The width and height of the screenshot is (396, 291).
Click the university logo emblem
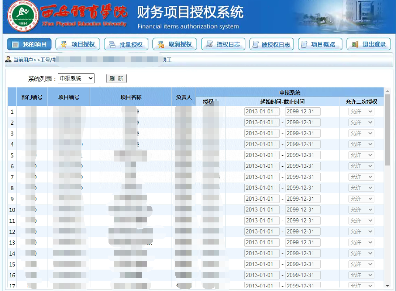pyautogui.click(x=23, y=17)
